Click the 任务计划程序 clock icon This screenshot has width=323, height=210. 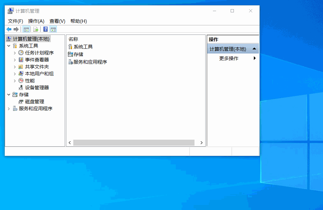[x=21, y=53]
